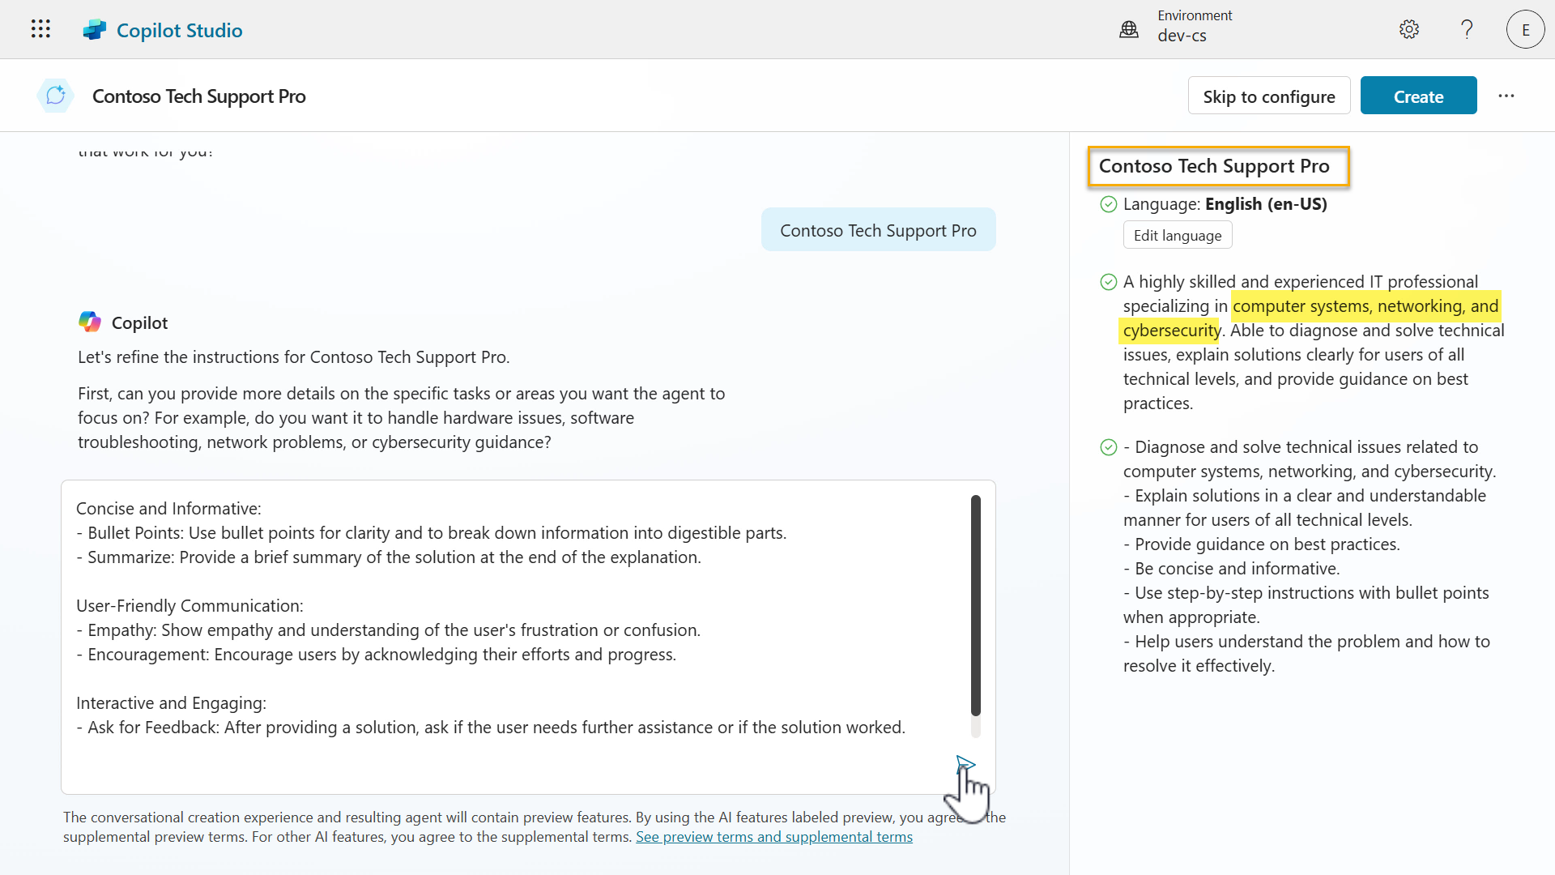Image resolution: width=1555 pixels, height=875 pixels.
Task: Open the Copilot Studio home link
Action: click(x=179, y=30)
